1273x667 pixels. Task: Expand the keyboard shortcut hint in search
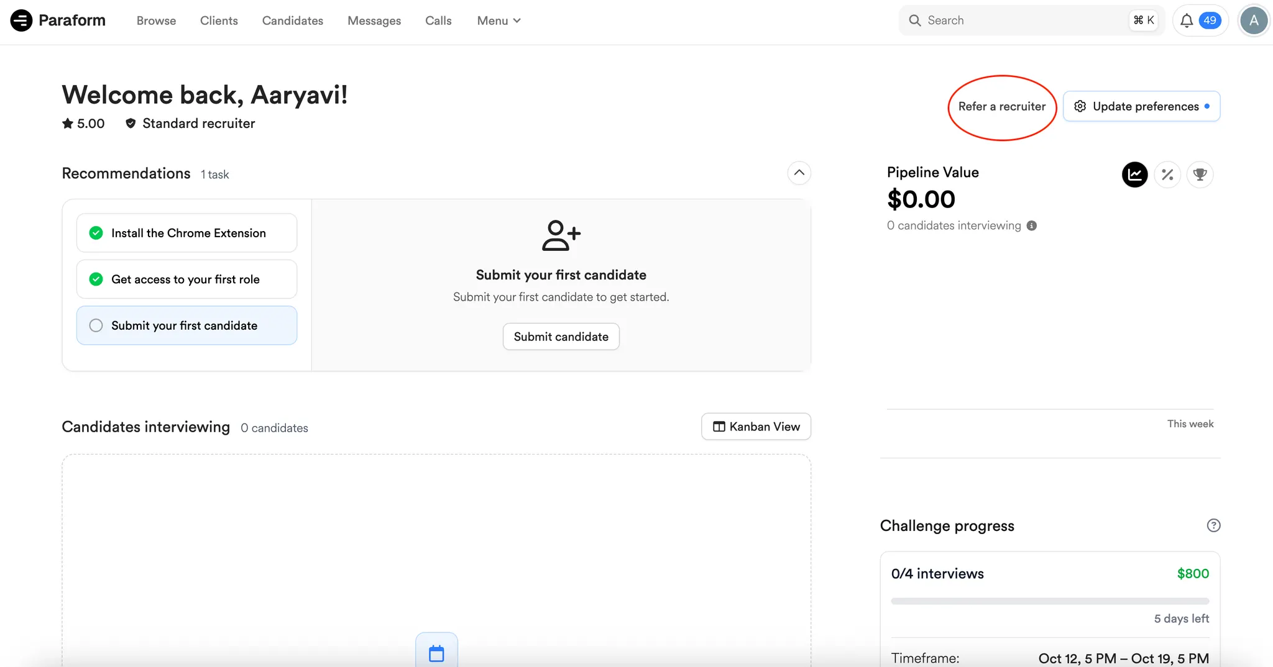1144,20
